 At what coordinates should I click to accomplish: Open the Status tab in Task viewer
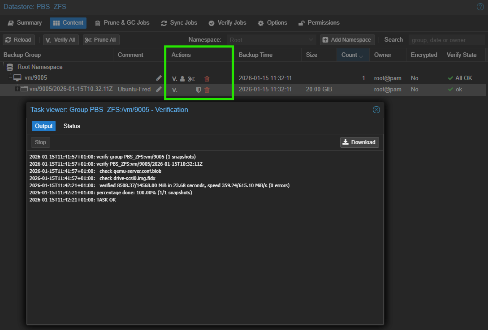click(72, 126)
